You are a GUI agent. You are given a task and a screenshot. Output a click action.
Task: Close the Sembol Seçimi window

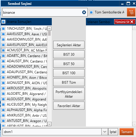click(x=134, y=4)
